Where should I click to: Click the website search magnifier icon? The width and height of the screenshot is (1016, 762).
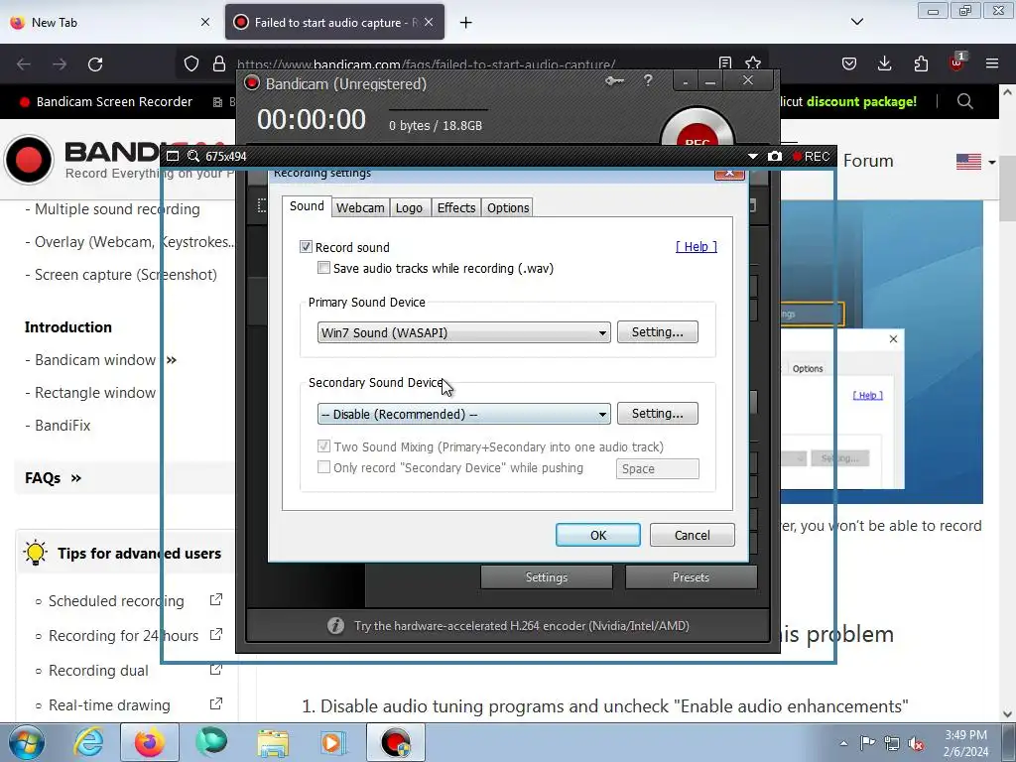pos(964,101)
